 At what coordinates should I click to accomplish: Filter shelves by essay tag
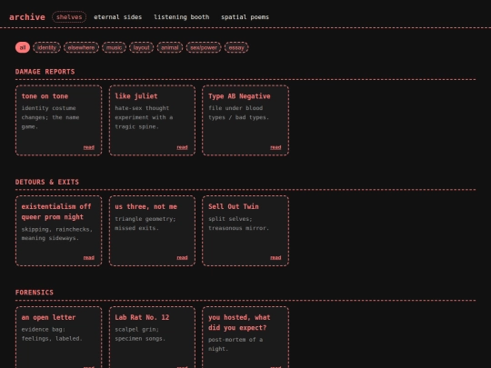[236, 47]
